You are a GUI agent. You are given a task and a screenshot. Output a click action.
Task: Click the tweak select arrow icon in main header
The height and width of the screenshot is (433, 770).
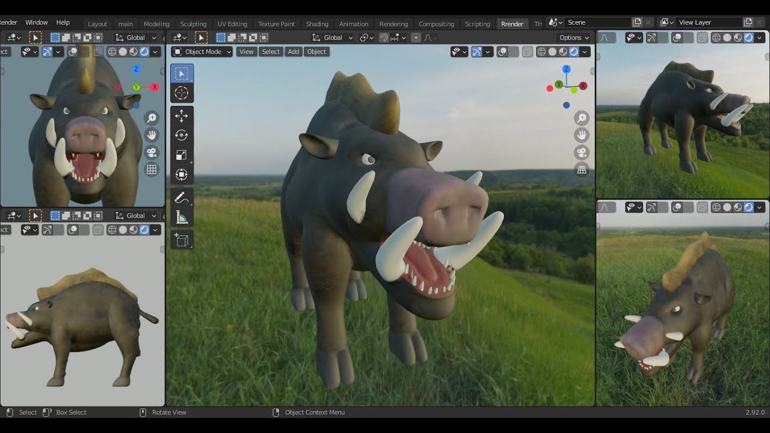pyautogui.click(x=201, y=37)
